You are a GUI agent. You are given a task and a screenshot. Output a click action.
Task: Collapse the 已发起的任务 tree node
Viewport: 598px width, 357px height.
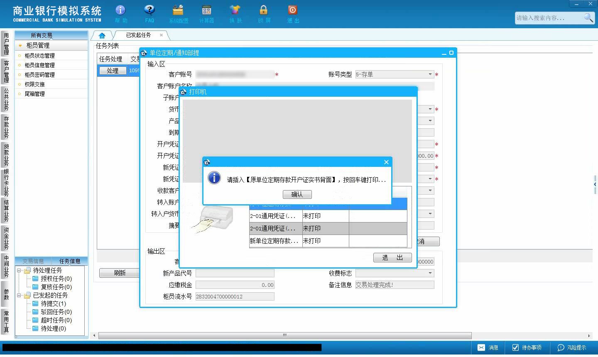click(19, 295)
